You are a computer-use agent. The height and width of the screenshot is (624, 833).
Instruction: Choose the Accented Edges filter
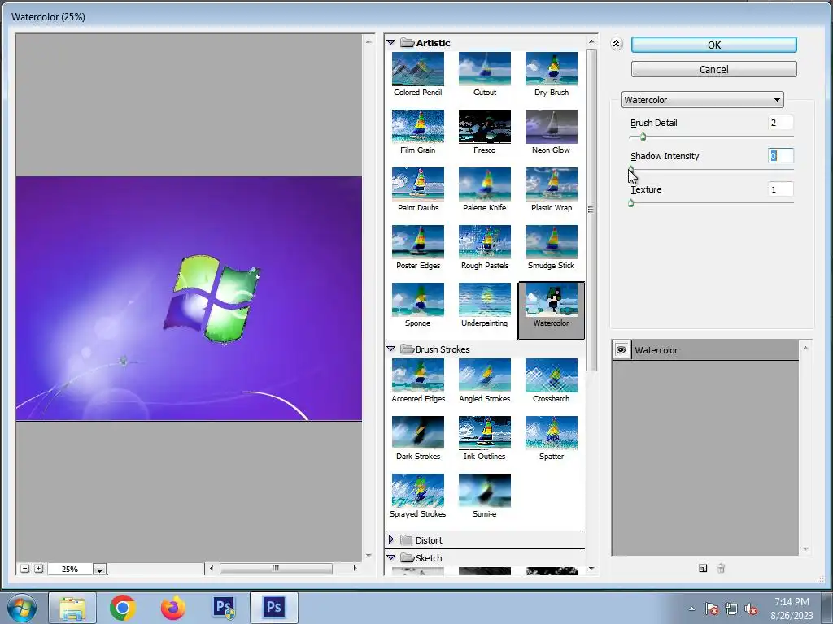(417, 375)
